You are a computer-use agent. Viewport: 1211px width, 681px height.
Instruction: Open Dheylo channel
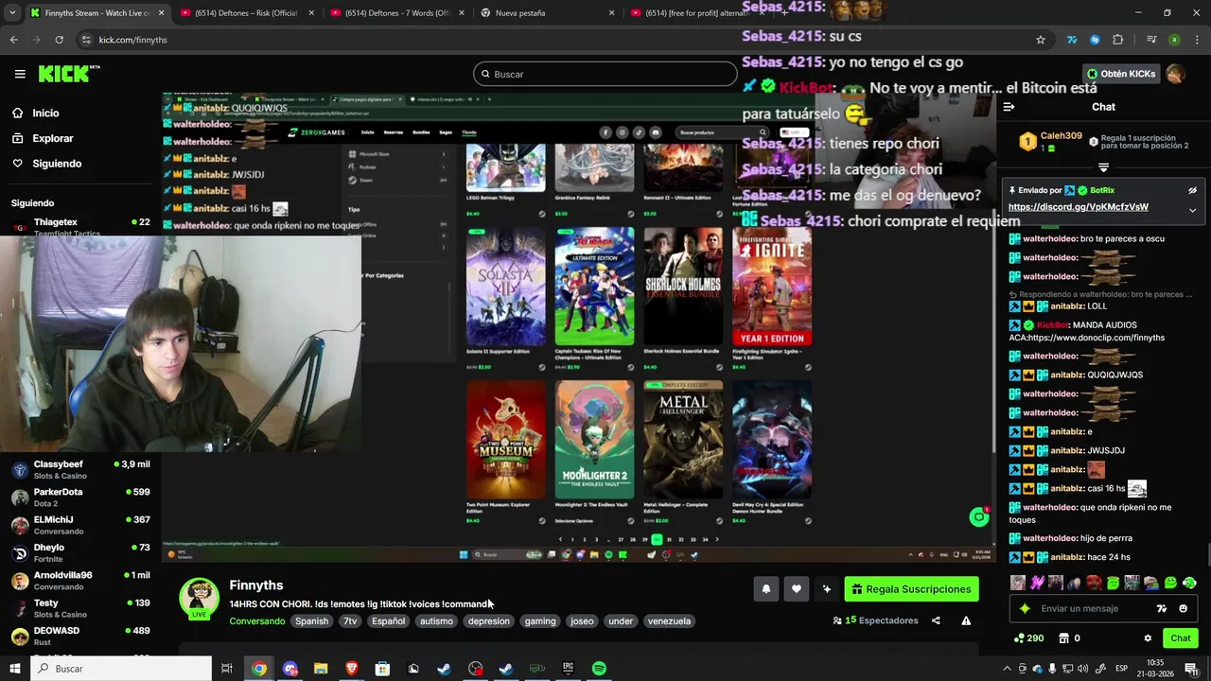pos(80,552)
